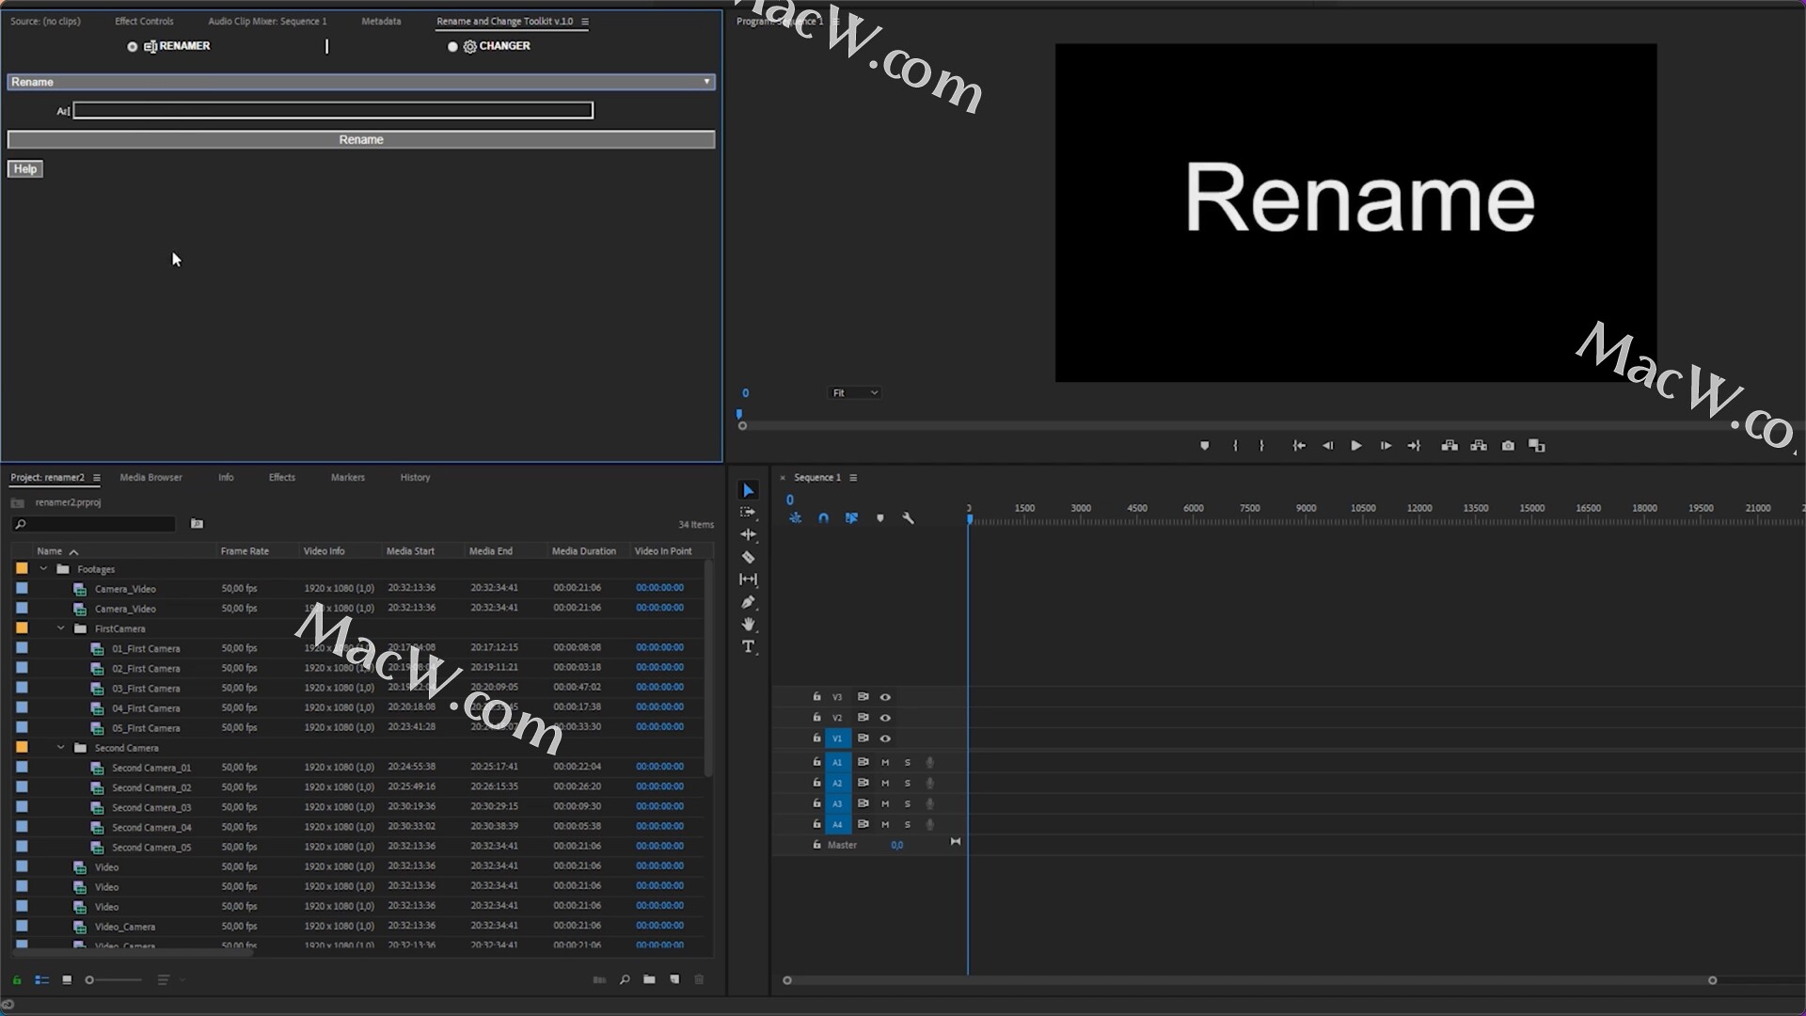Select the Pen tool
The height and width of the screenshot is (1016, 1806).
749,602
